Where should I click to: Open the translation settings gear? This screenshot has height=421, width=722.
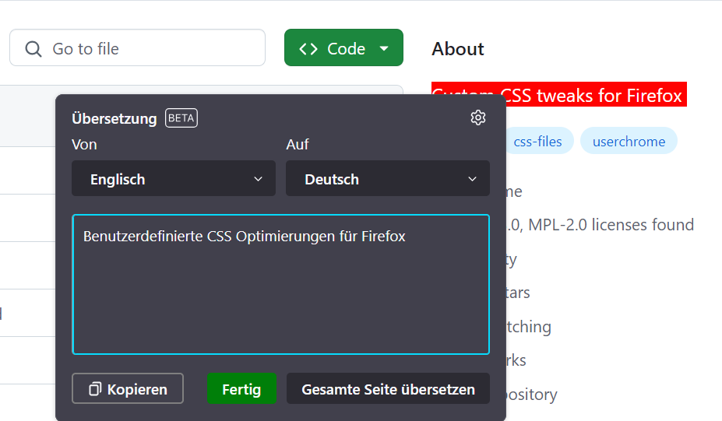click(x=478, y=118)
